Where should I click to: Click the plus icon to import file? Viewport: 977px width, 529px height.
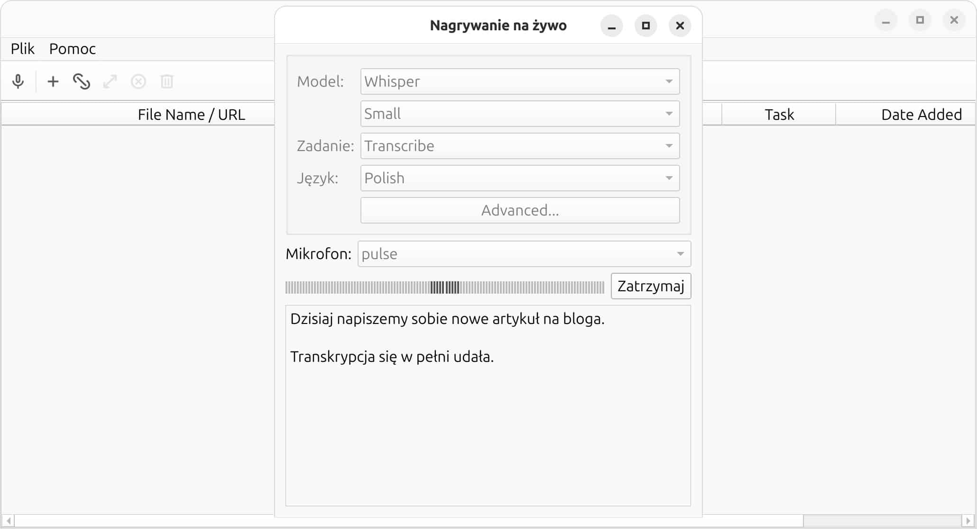click(x=53, y=81)
